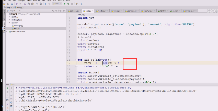Click the Save All toolbar icon
This screenshot has height=111, width=218.
(8, 4)
